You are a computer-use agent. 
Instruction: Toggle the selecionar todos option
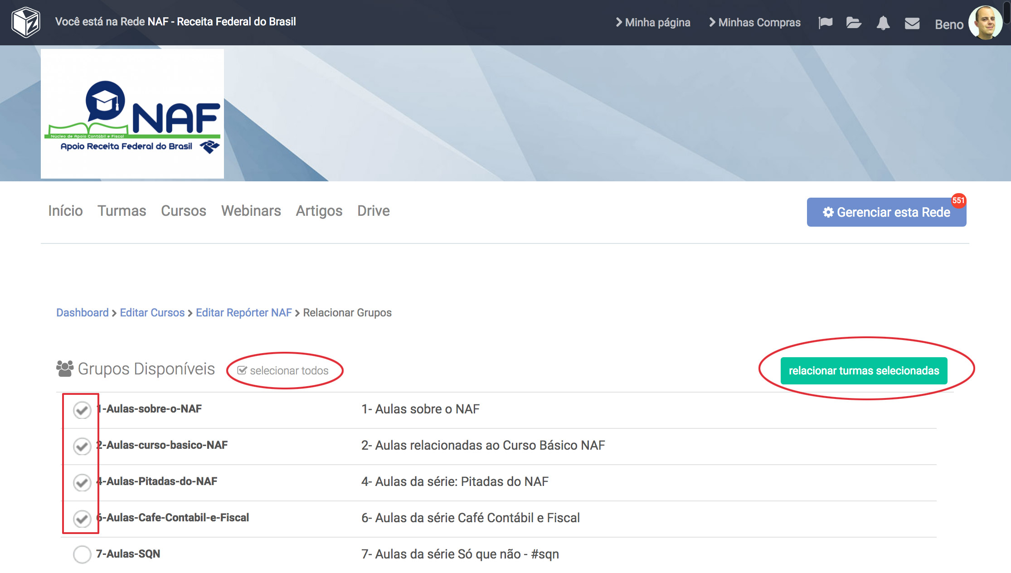tap(283, 370)
